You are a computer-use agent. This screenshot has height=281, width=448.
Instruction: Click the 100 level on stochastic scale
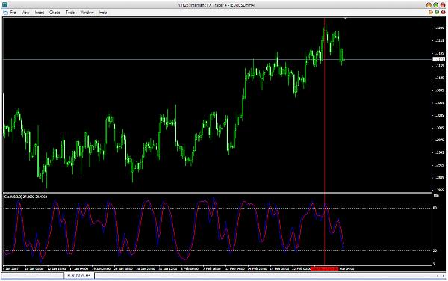(436, 196)
